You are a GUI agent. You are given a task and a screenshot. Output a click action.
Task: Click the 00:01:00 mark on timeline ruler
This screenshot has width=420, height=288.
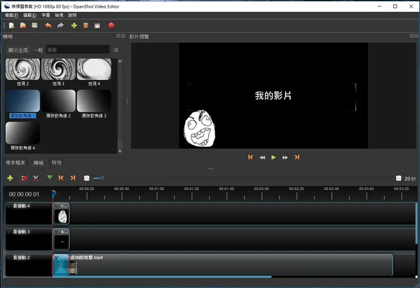157,189
